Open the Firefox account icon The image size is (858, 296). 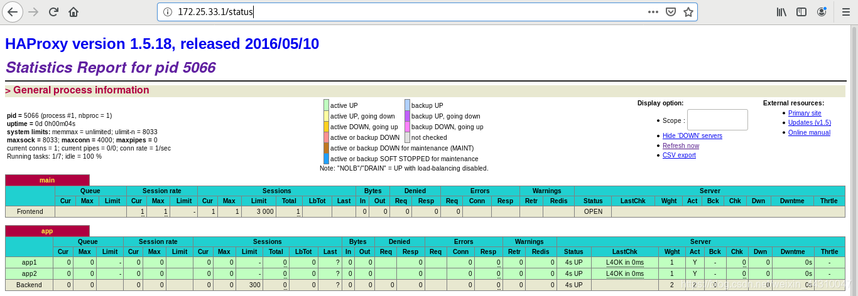822,12
